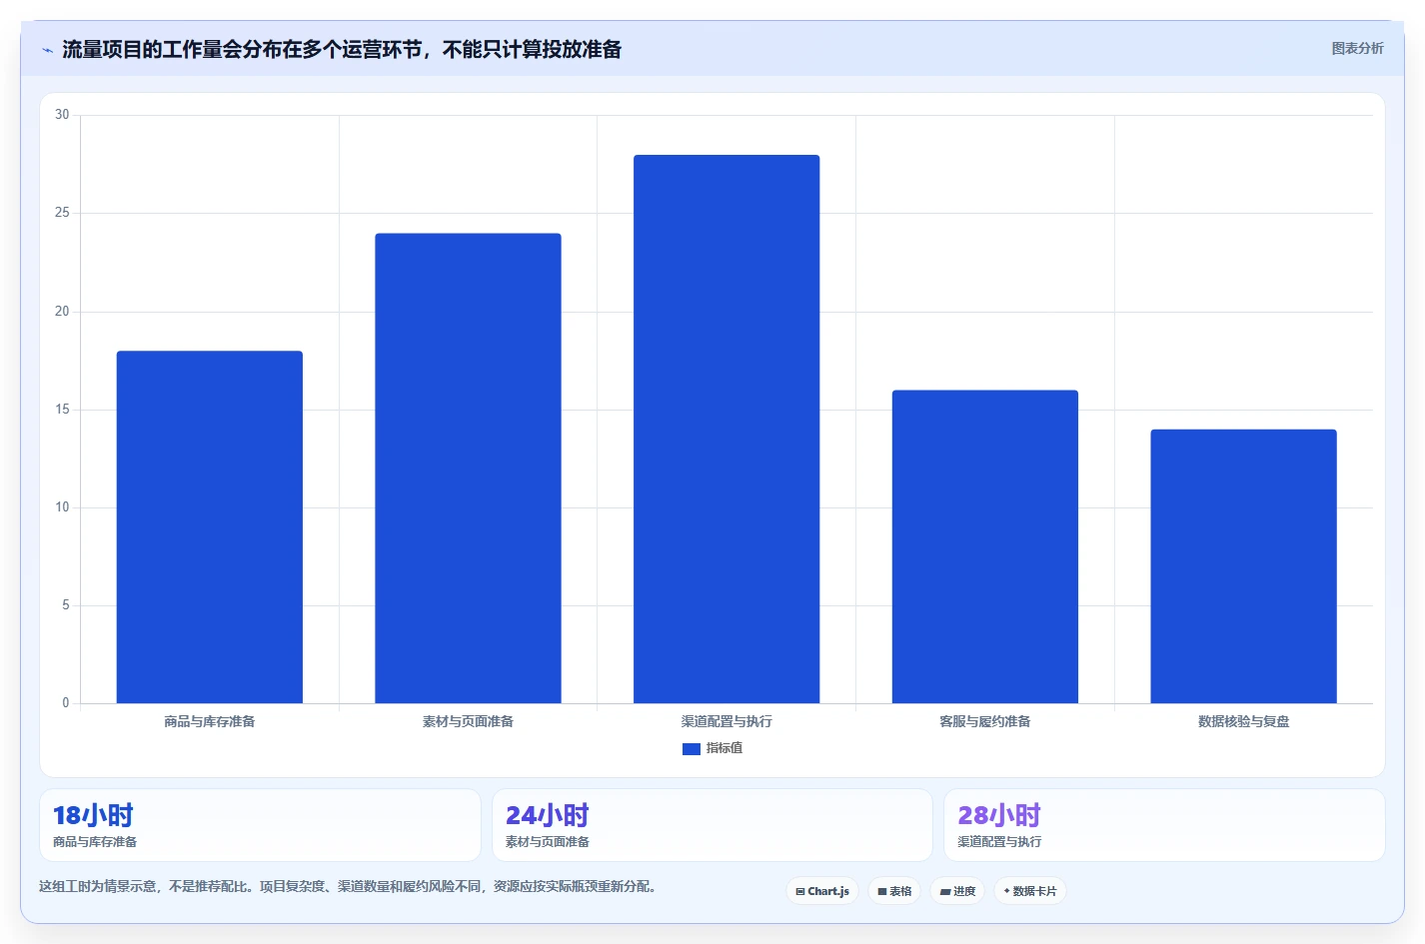
Task: Click the 渠道配置与执行 caption under 28小时
Action: tap(999, 842)
